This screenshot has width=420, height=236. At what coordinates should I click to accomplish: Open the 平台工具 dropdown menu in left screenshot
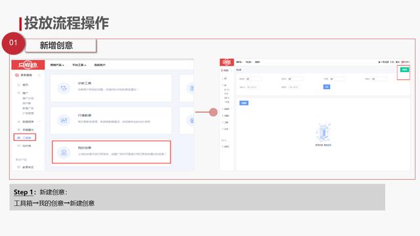coord(79,65)
